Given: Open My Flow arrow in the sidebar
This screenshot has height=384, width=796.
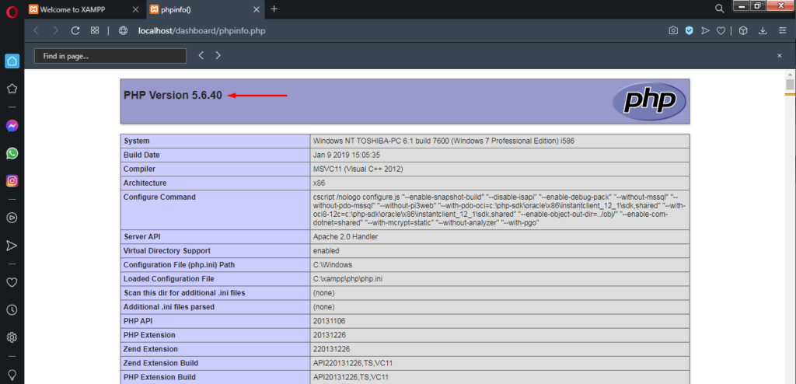Looking at the screenshot, I should click(12, 246).
